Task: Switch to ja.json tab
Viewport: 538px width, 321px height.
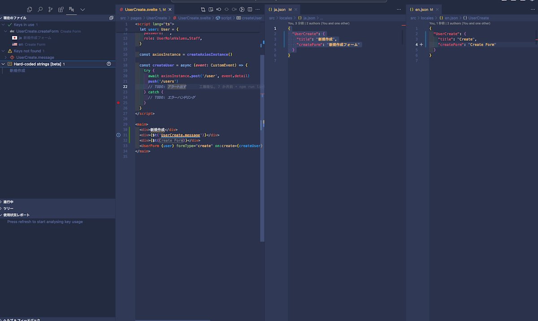Action: [283, 9]
